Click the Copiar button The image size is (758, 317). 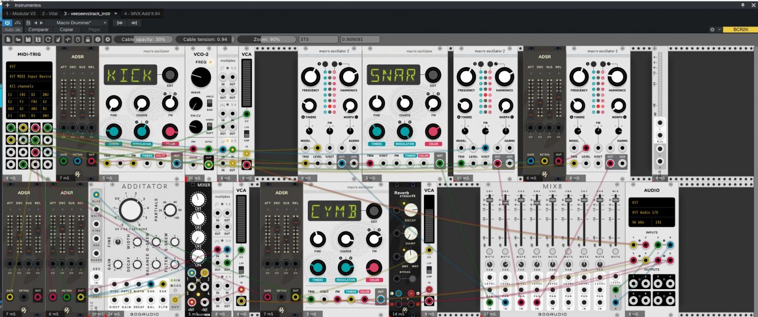[x=67, y=29]
